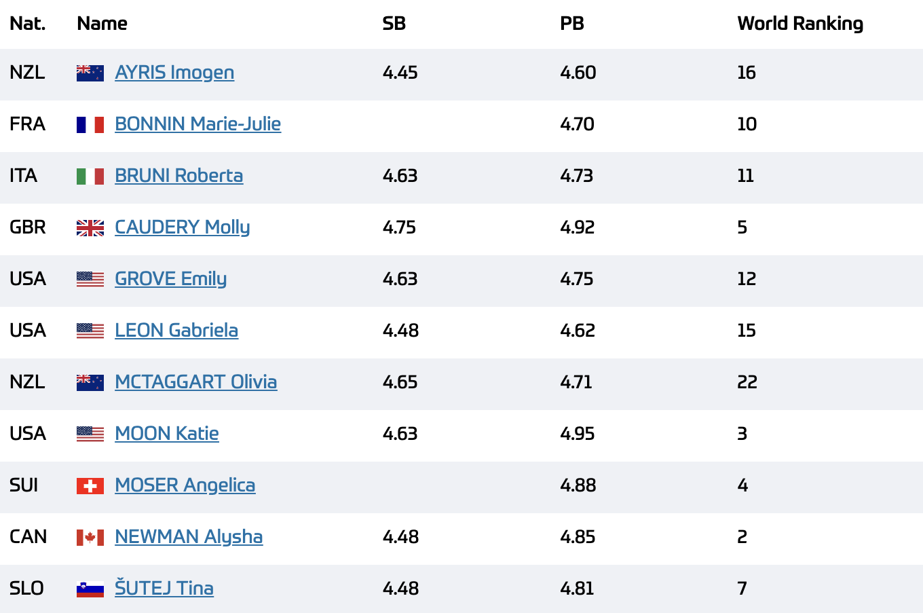
Task: Open GROVE Emily athlete link
Action: point(170,279)
